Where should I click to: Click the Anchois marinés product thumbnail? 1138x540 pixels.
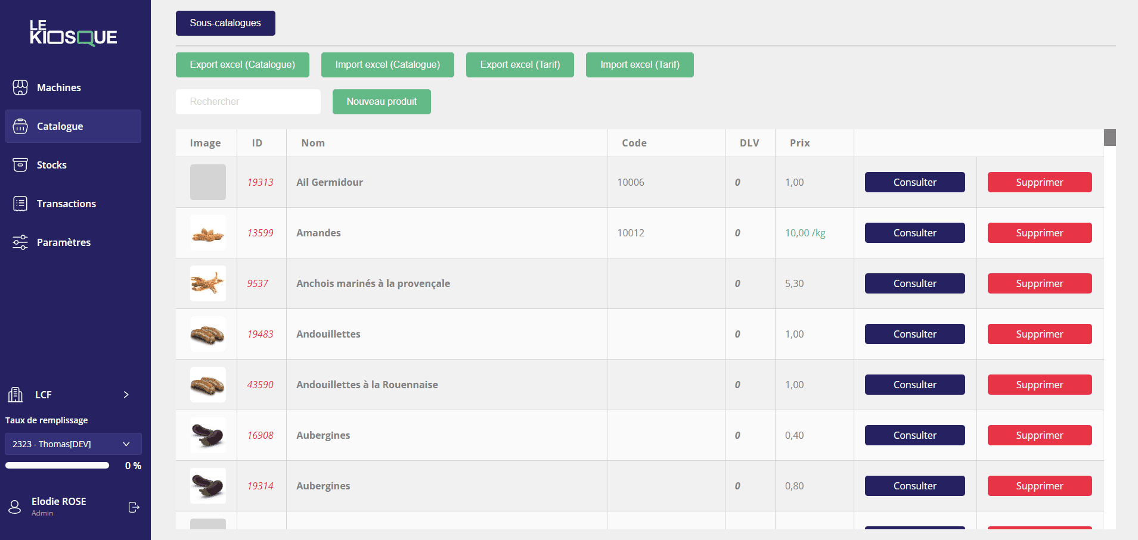click(208, 283)
